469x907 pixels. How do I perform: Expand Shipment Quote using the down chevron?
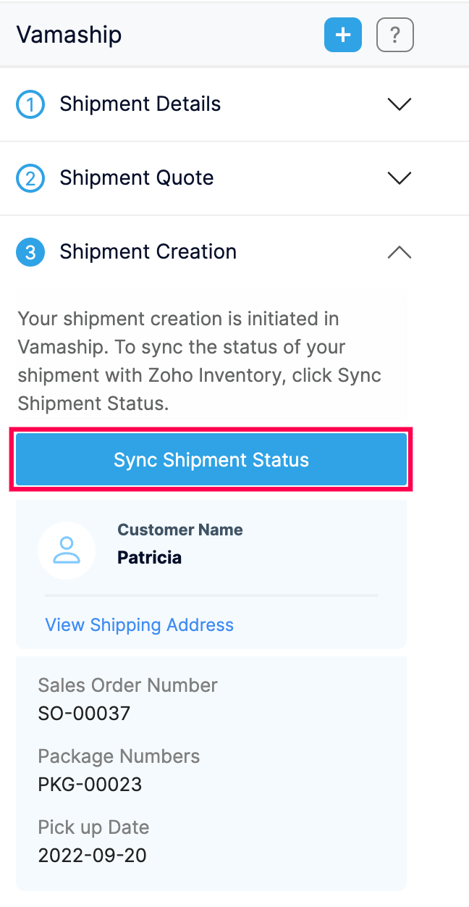pos(399,178)
